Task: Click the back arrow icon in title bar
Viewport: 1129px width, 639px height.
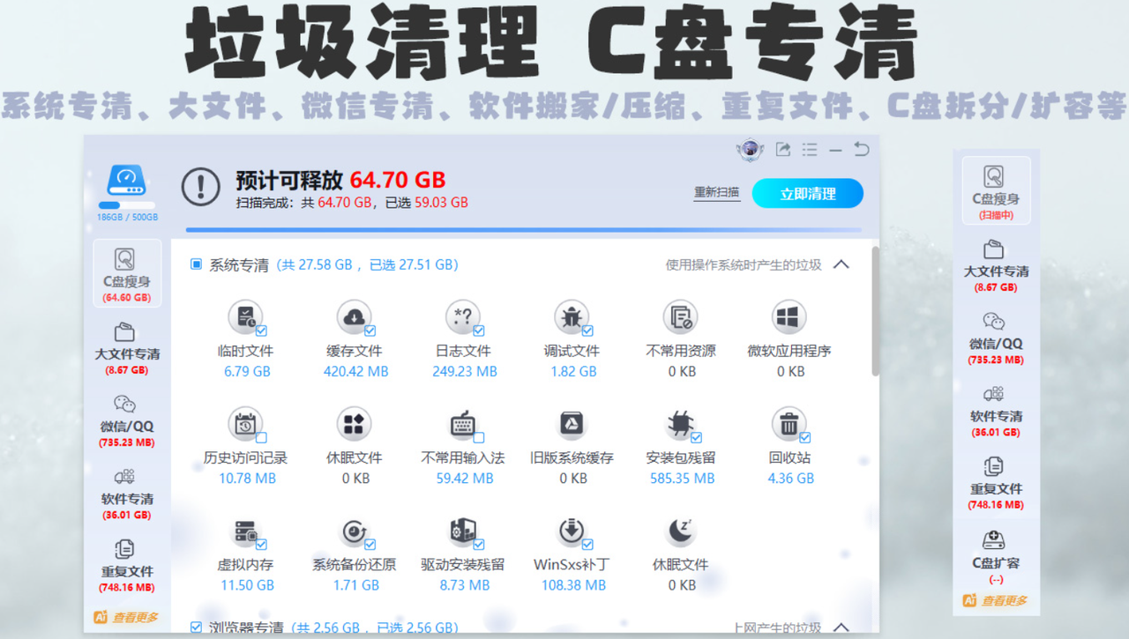Action: (861, 150)
